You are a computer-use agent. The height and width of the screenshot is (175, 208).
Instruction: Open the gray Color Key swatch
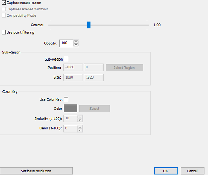click(x=70, y=109)
